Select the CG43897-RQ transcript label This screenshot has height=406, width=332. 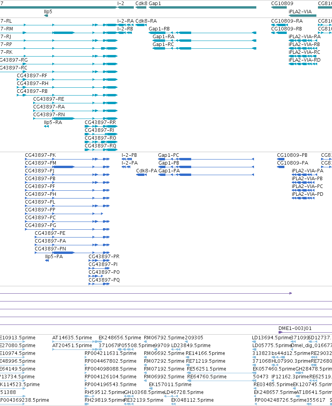point(100,146)
